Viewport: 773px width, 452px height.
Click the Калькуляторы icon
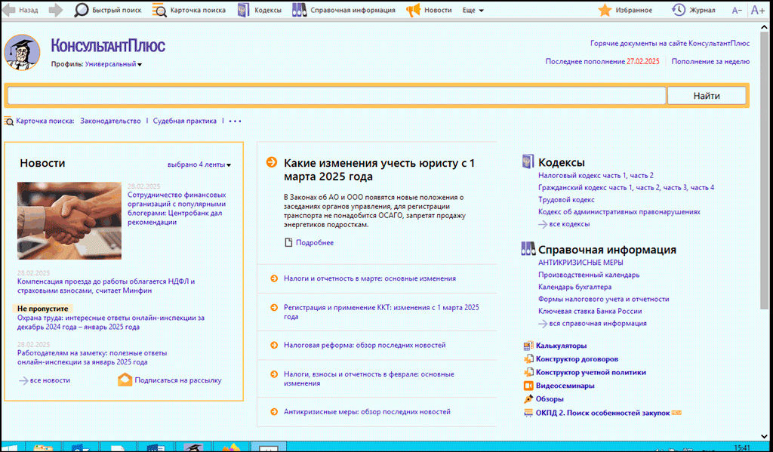tap(528, 346)
